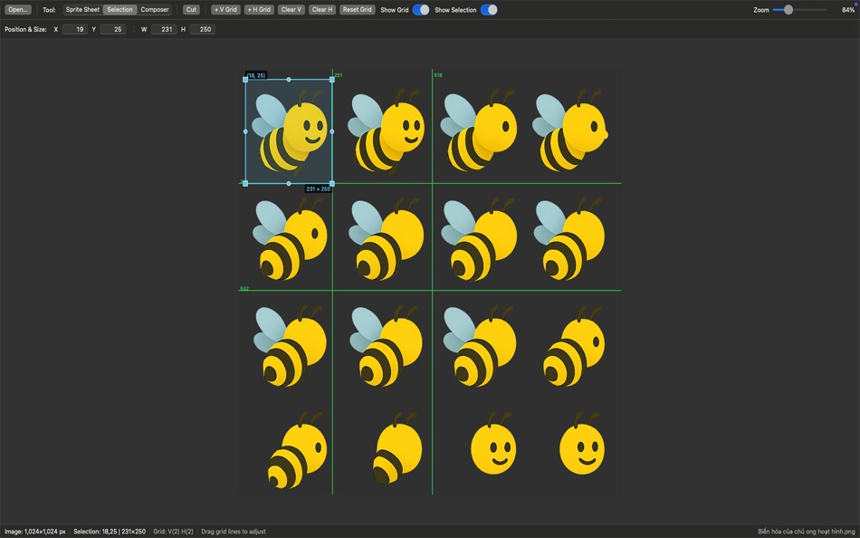Edit the H height value field
This screenshot has height=538, width=860.
[204, 29]
